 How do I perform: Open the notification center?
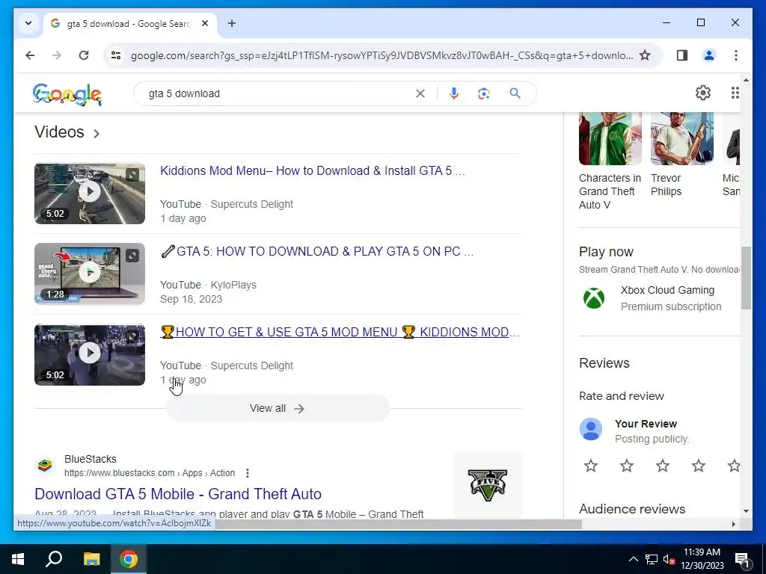click(743, 560)
